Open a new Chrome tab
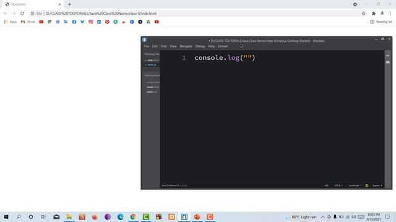Image resolution: width=396 pixels, height=222 pixels. click(x=69, y=4)
